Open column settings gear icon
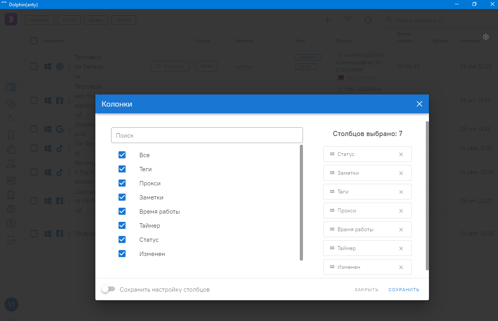Screen dimensions: 498x321 click(486, 37)
